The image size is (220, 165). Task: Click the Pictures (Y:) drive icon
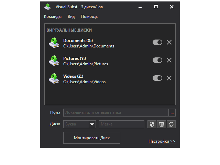point(54,60)
